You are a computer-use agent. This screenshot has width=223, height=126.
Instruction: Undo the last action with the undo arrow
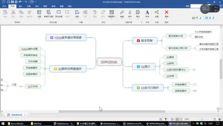tap(20, 2)
